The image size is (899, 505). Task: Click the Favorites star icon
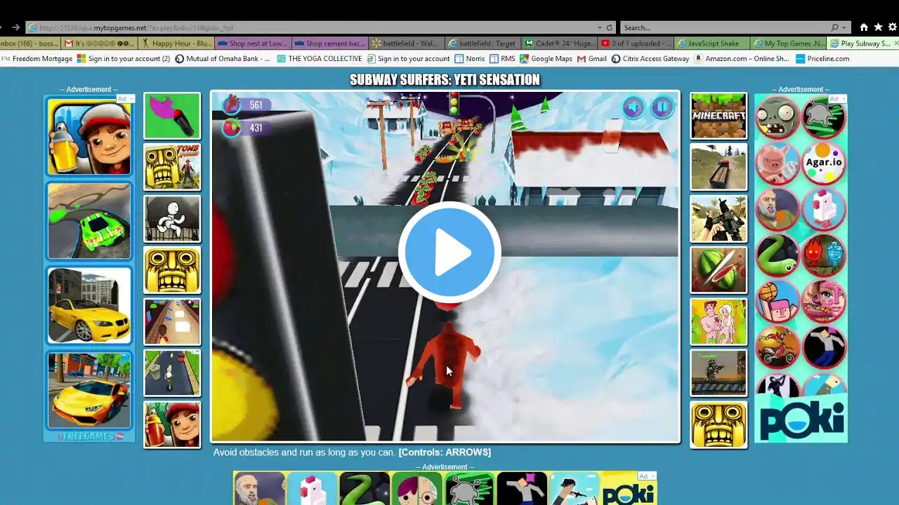(x=877, y=27)
